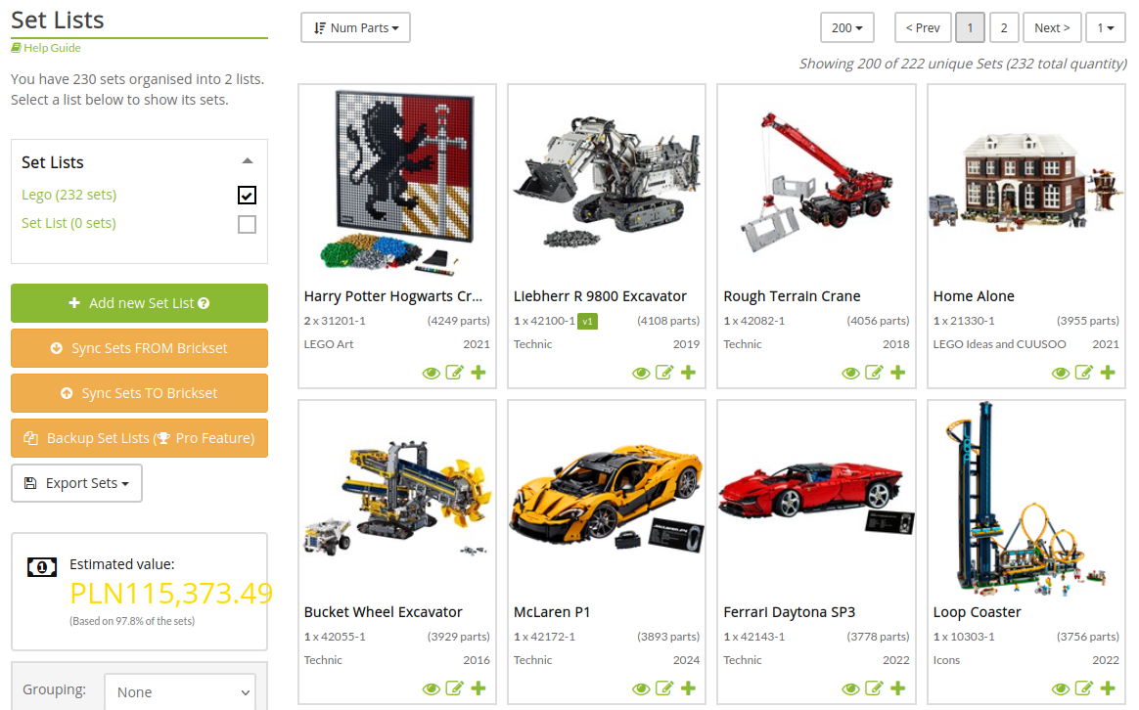This screenshot has height=710, width=1139.
Task: Click the edit icon on Rough Terrain Crane card
Action: pyautogui.click(x=875, y=373)
